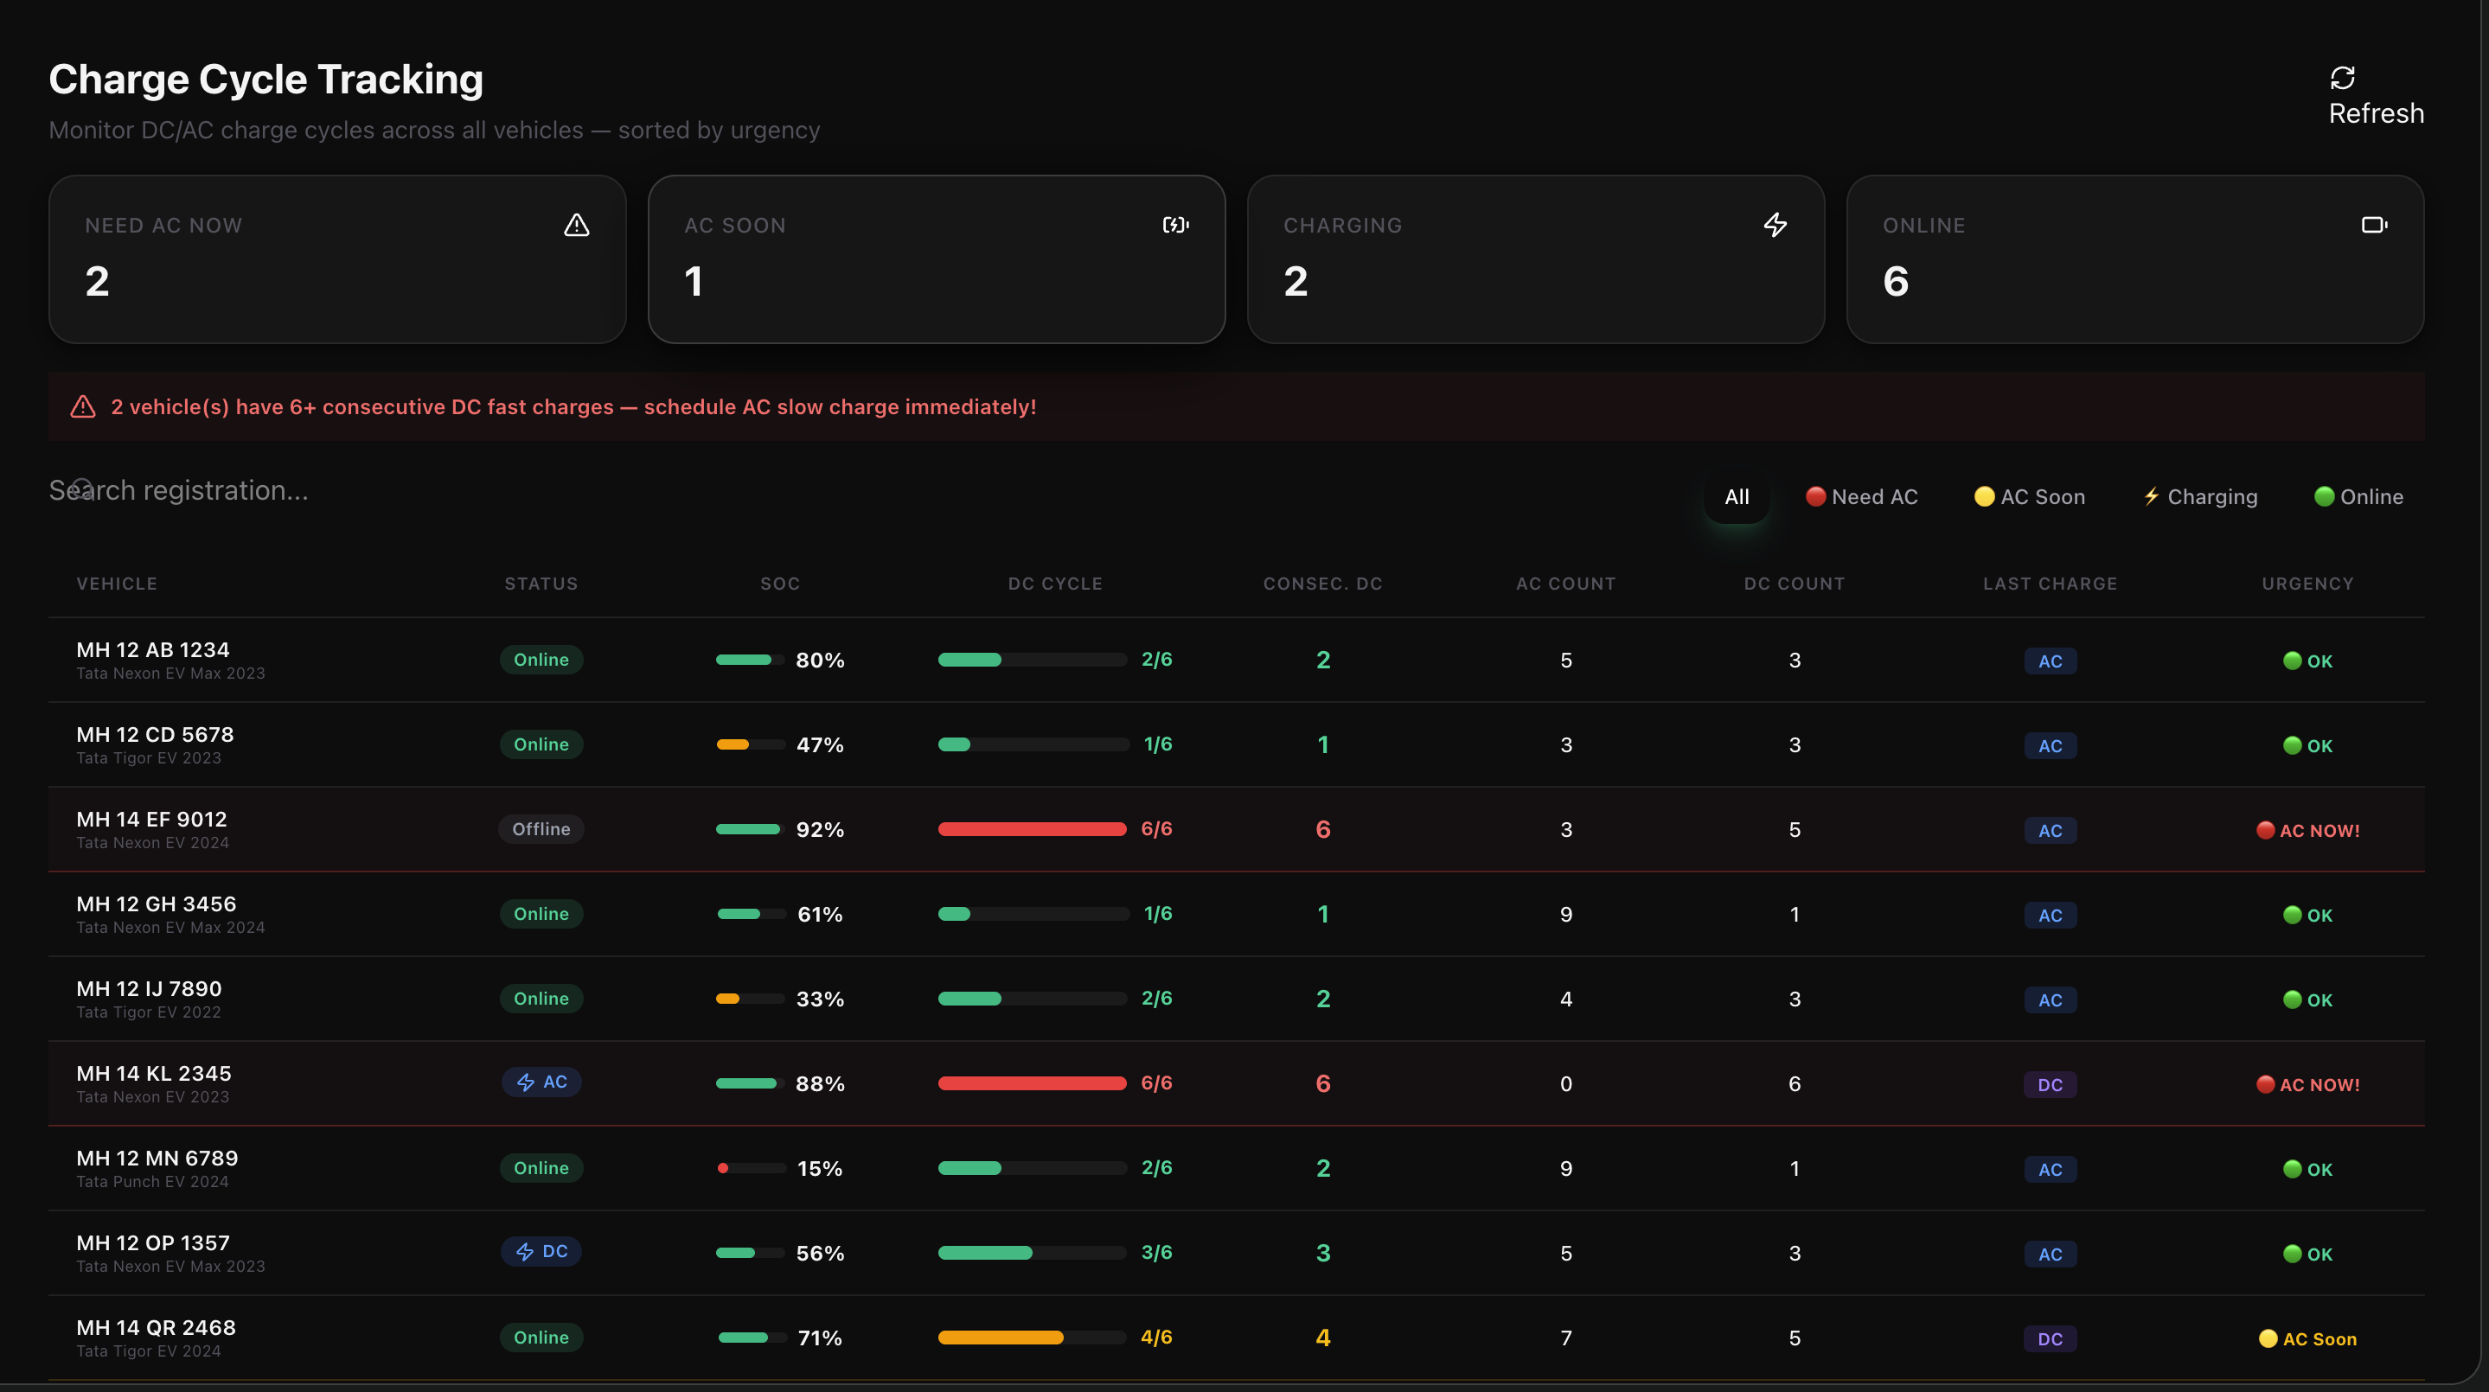Click the red 6/6 DC cycle bar for MH 14 EF 9012
Screen dimensions: 2489x1392
1032,829
